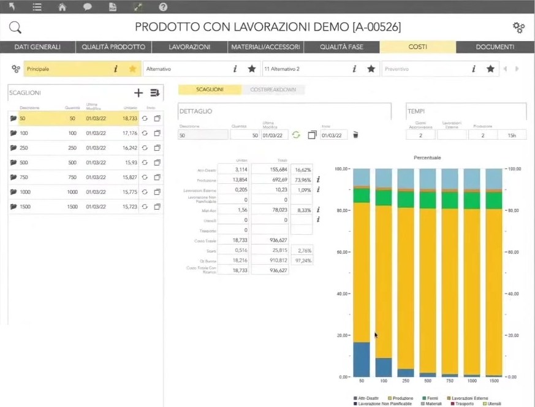
Task: Recalculate row 50 with refresh icon
Action: (145, 118)
